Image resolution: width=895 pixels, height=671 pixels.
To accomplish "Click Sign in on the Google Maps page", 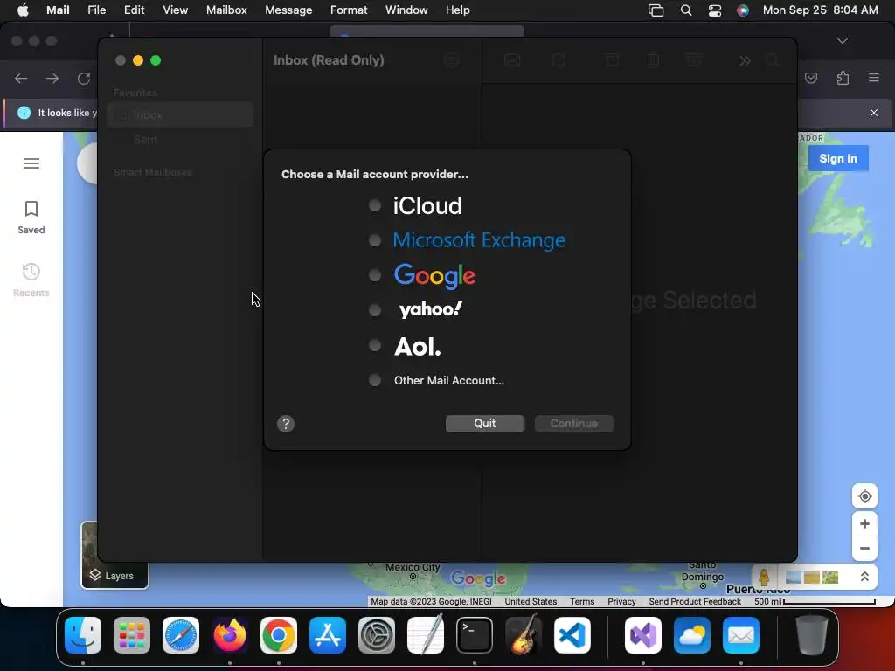I will [x=838, y=159].
